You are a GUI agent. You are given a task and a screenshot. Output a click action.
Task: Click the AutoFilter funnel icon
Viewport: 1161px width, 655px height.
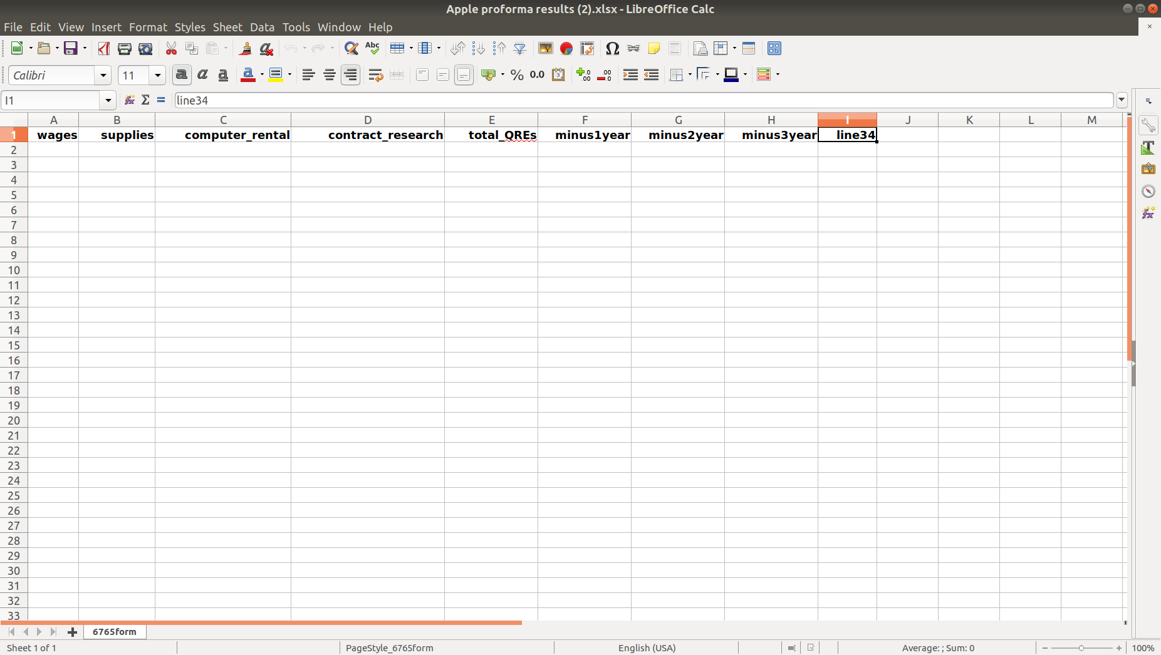(x=519, y=48)
